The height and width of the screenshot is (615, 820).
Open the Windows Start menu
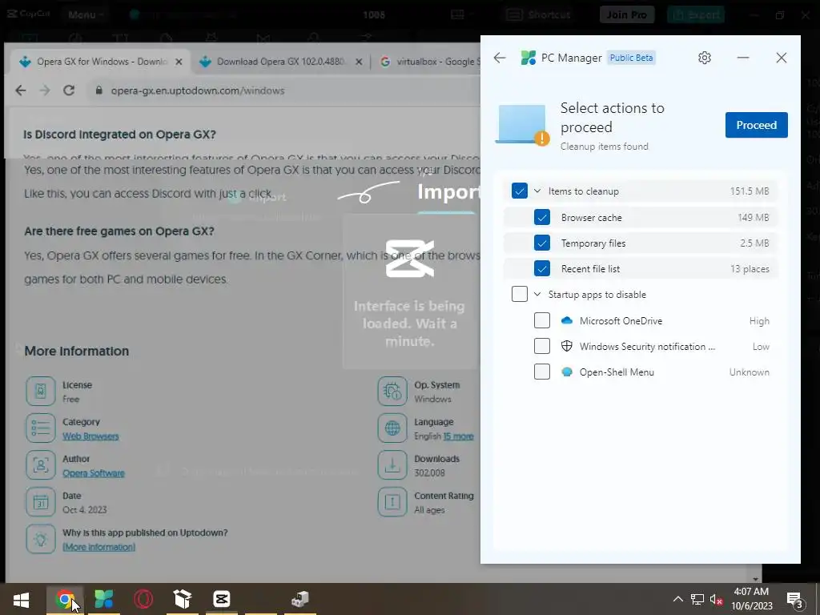click(21, 599)
